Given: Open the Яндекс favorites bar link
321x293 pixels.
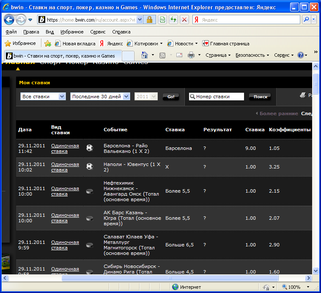Looking at the screenshot, I should [111, 44].
